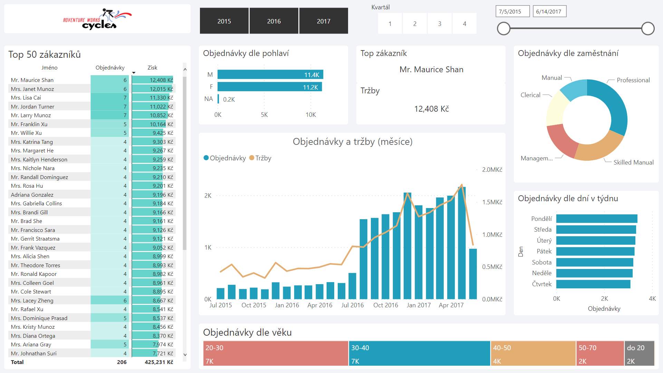Viewport: 663px width, 373px height.
Task: Click the M gender bar 11.4K
Action: coord(270,75)
